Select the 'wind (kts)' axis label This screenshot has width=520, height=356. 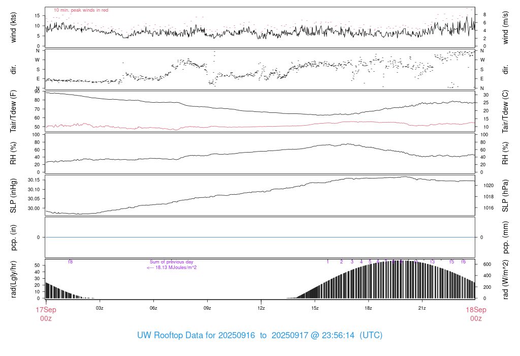[x=13, y=27]
